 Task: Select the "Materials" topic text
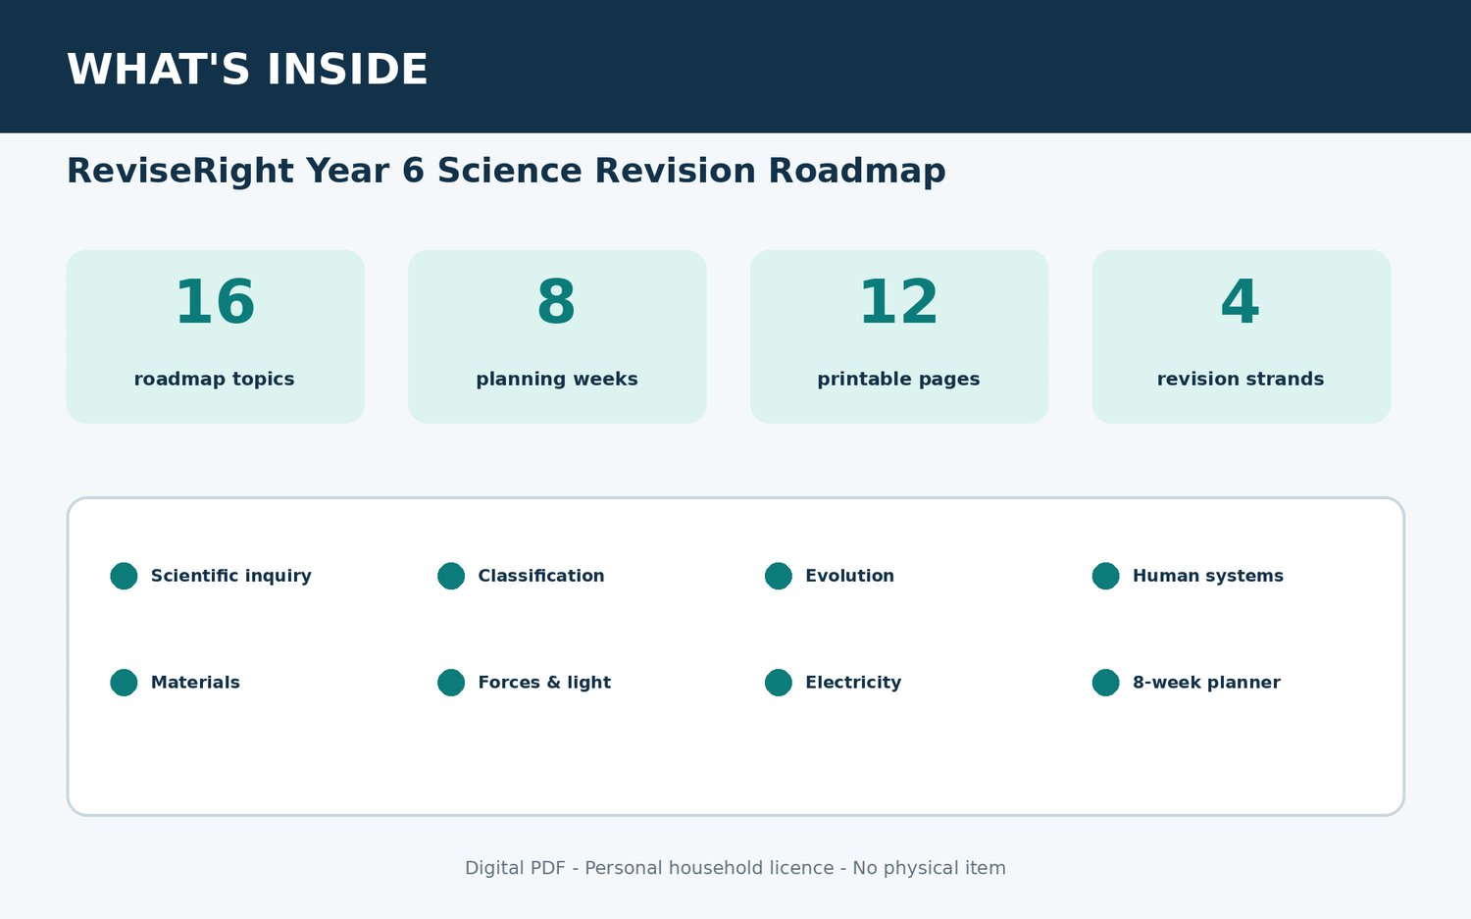pyautogui.click(x=195, y=683)
